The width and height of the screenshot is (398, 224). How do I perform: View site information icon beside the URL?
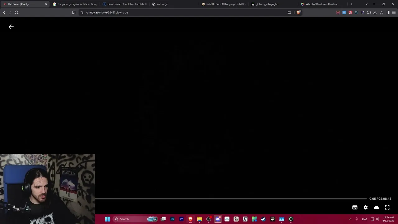point(82,12)
